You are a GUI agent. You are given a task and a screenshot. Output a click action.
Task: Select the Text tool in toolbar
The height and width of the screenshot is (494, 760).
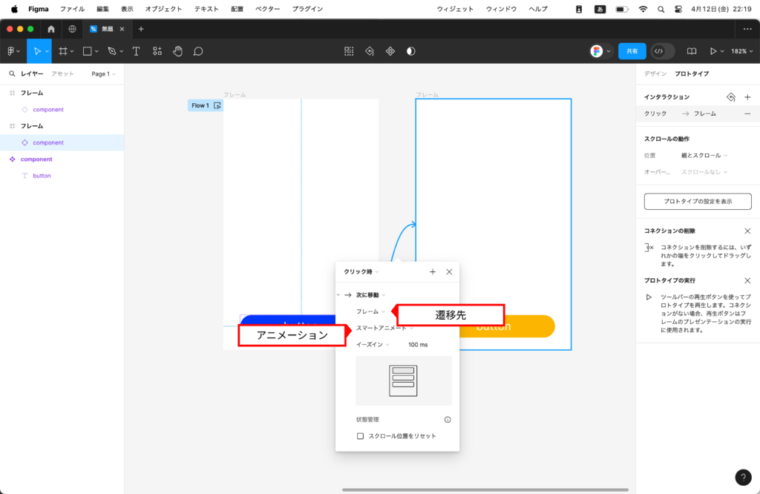point(136,51)
